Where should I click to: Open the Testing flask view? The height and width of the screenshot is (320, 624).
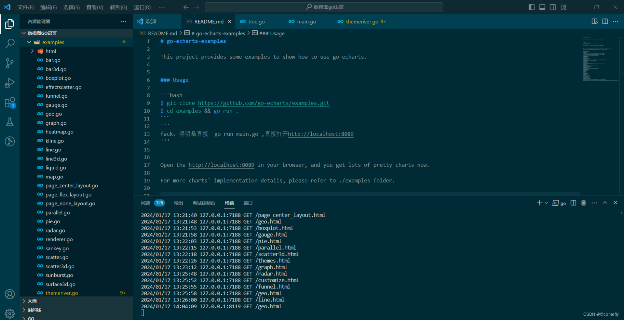[x=10, y=122]
